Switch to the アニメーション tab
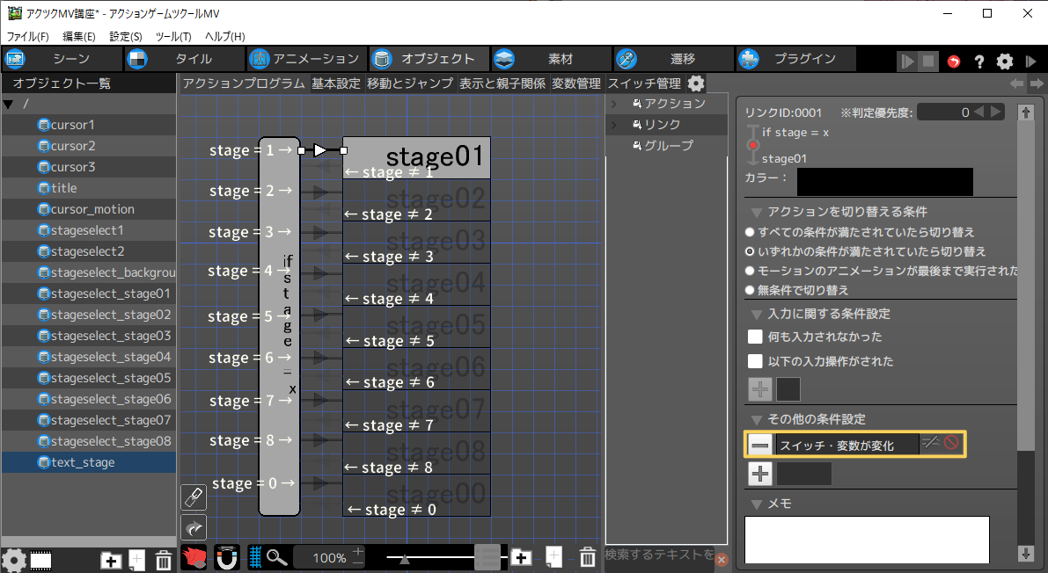Viewport: 1048px width, 573px height. [x=304, y=59]
